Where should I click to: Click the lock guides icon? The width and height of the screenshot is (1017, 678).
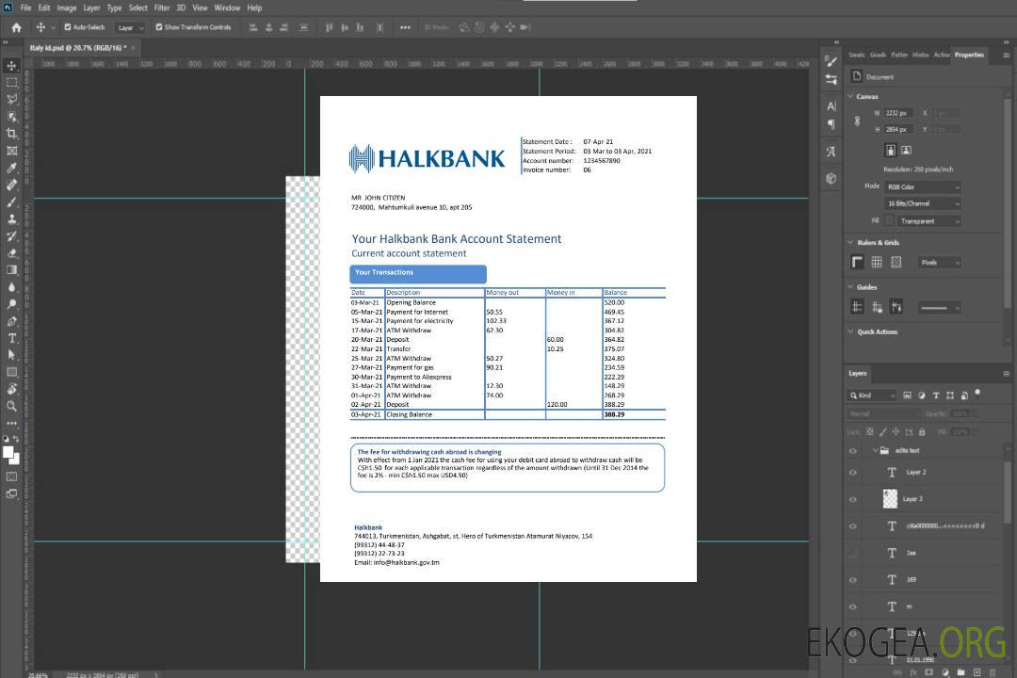pyautogui.click(x=877, y=307)
